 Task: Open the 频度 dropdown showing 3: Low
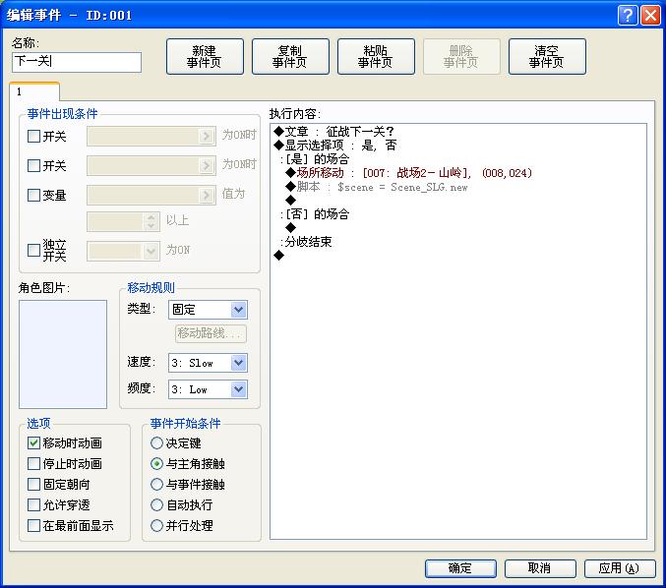pos(208,389)
